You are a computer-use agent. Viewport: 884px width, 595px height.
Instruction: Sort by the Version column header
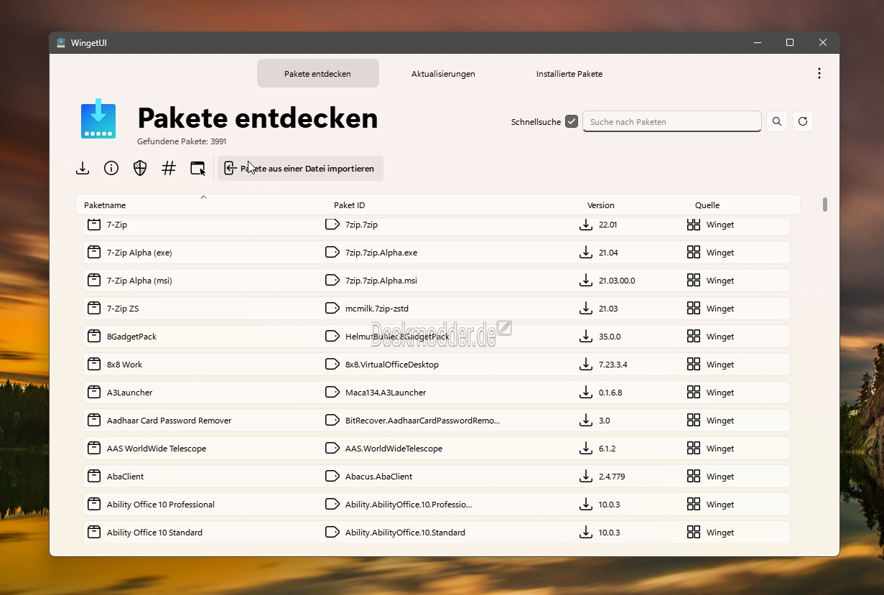point(601,205)
